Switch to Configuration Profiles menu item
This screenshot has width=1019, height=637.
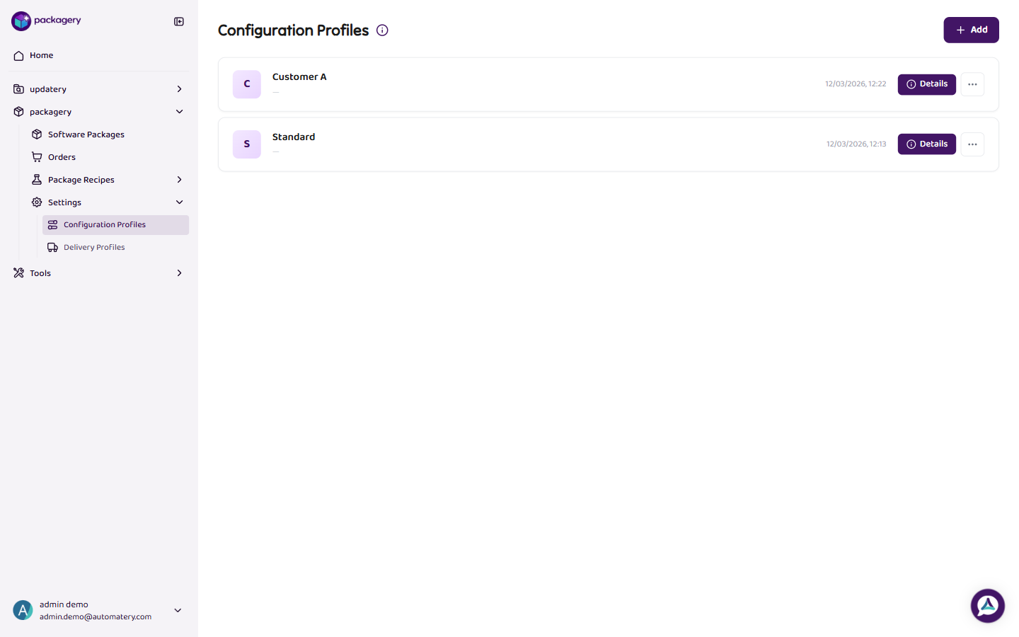click(x=104, y=224)
